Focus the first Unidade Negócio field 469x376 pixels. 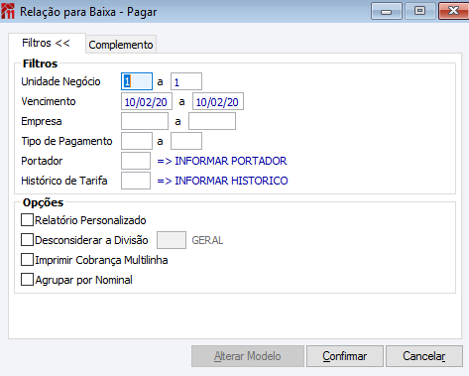tap(137, 81)
